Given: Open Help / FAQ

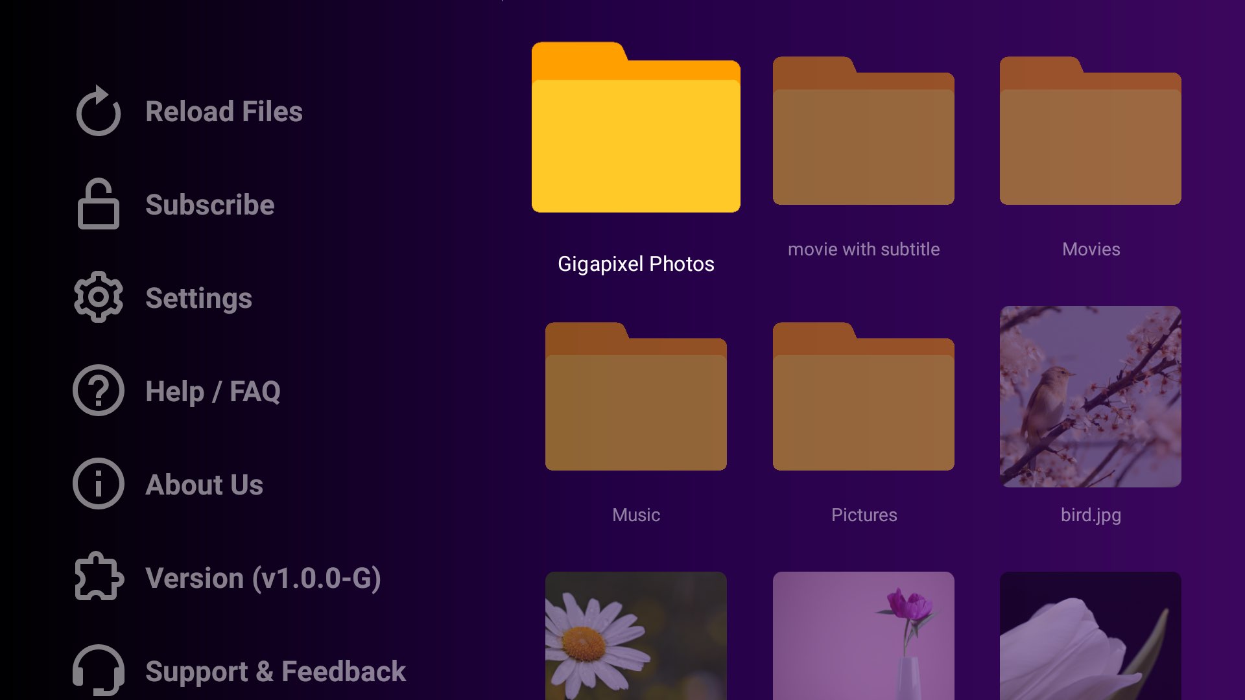Looking at the screenshot, I should point(213,391).
